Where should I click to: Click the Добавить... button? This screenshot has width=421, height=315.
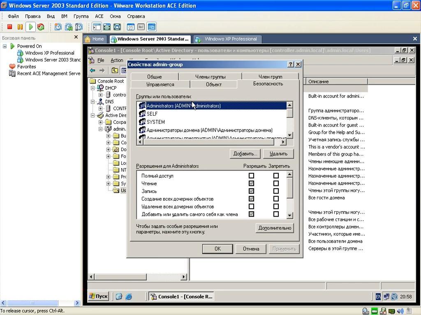[245, 153]
